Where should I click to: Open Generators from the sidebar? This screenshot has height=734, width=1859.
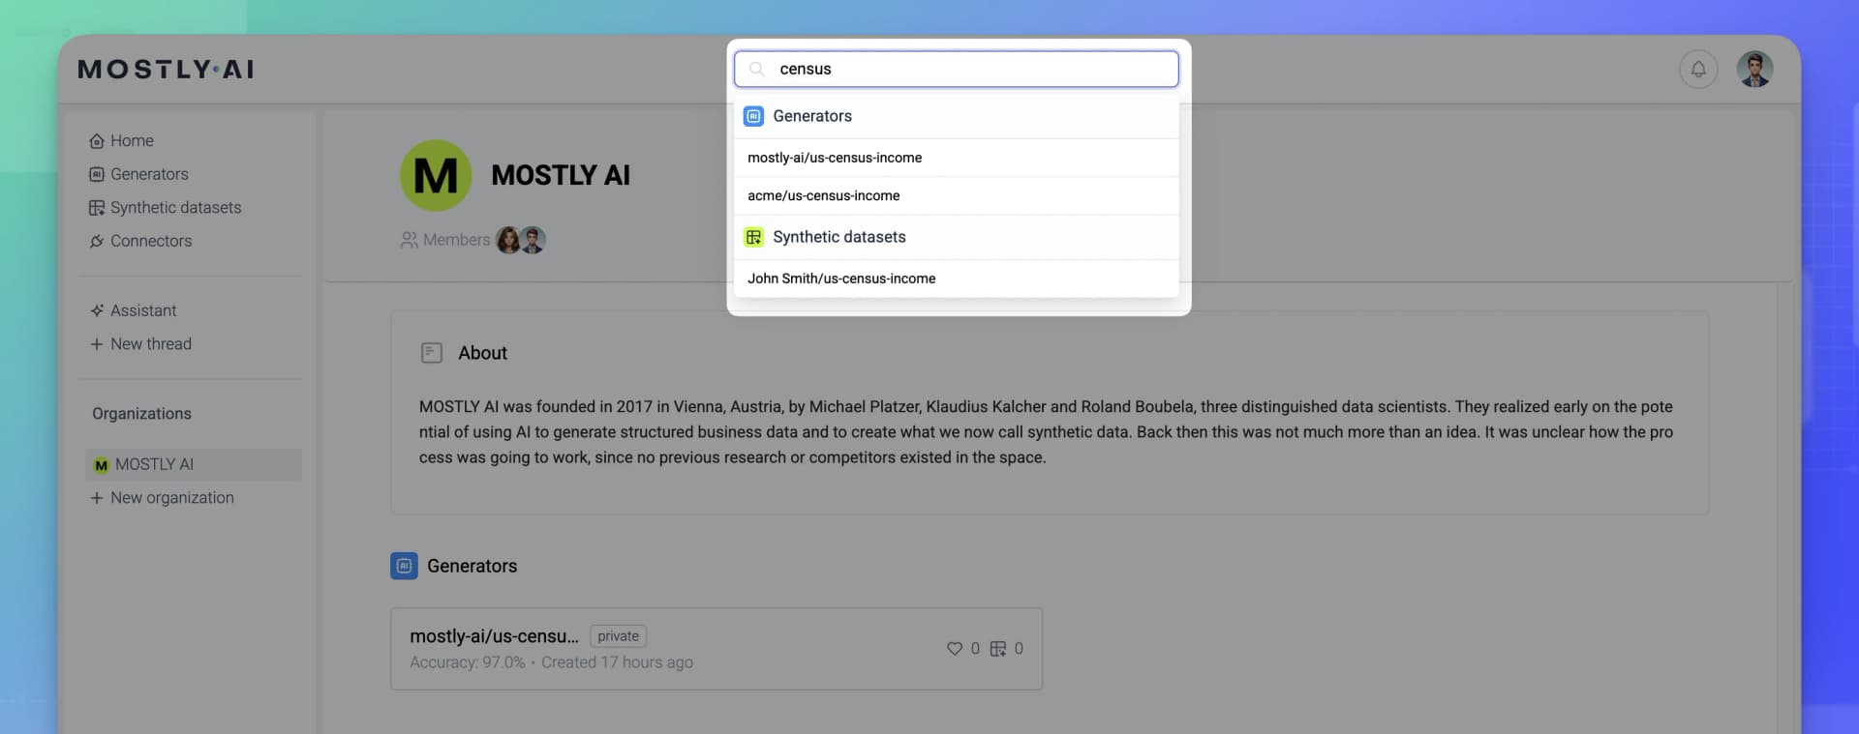[x=149, y=174]
